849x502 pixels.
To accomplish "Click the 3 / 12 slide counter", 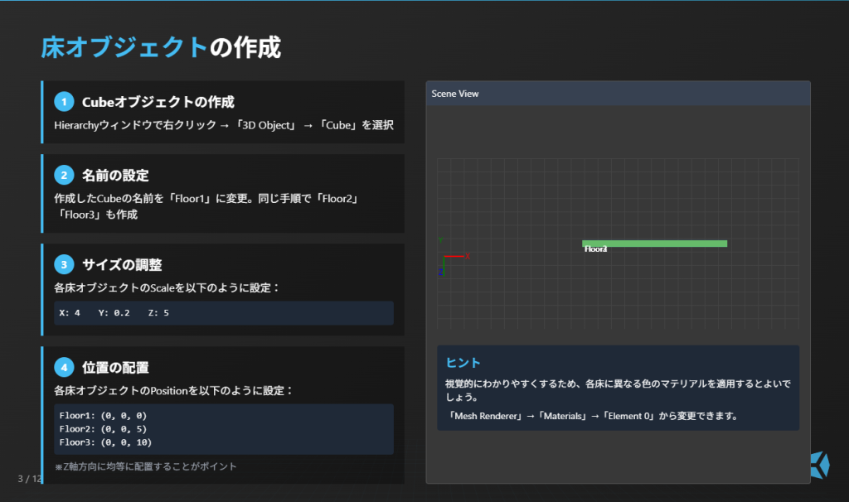I will tap(30, 479).
